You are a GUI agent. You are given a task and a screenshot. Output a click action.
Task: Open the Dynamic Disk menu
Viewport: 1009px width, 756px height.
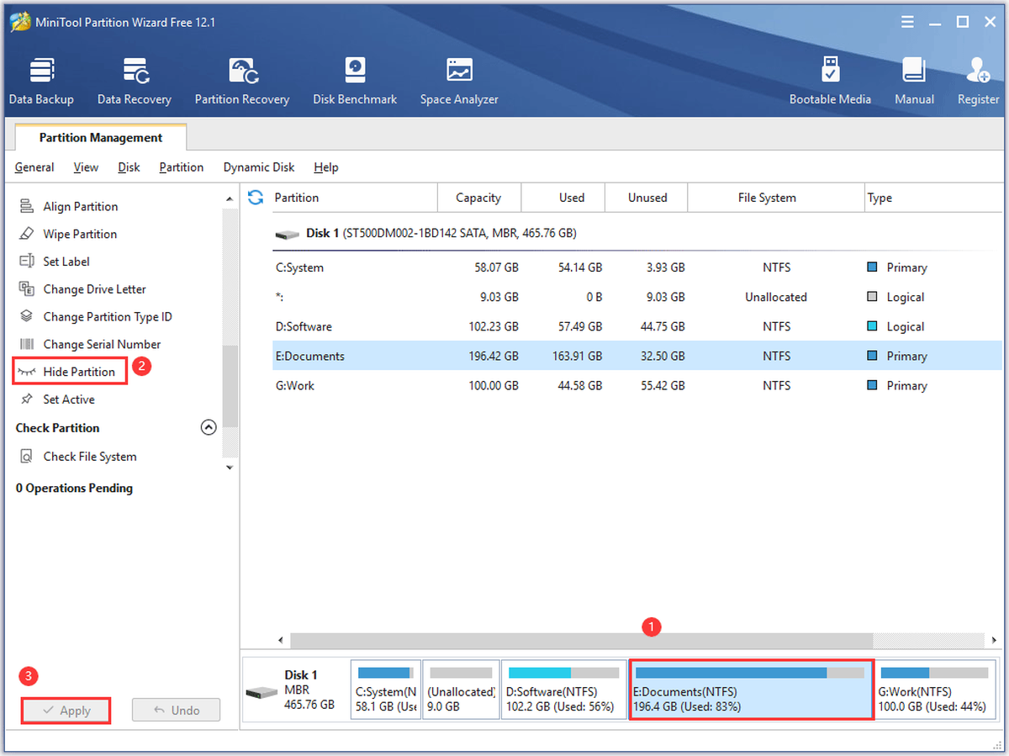[x=259, y=167]
